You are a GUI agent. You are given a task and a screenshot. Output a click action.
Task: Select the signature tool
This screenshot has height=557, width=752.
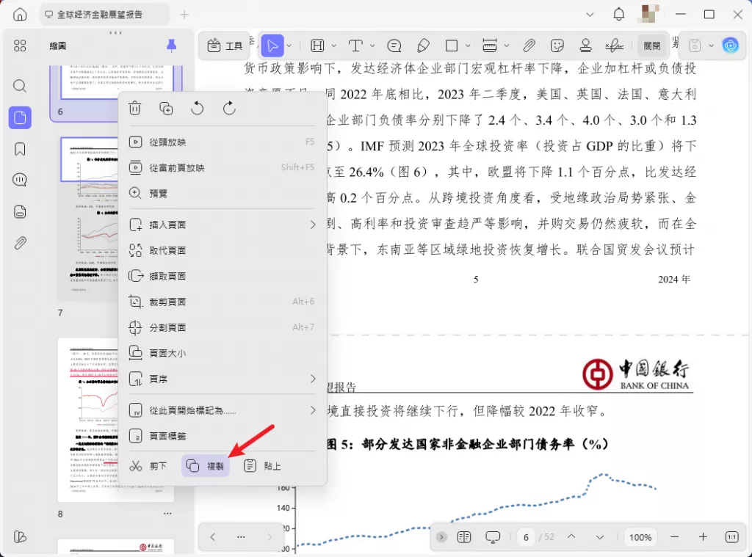615,45
